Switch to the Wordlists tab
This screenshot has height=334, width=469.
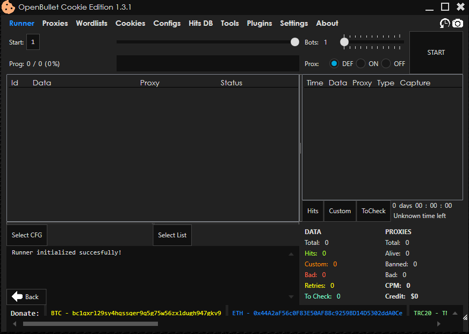coord(91,23)
